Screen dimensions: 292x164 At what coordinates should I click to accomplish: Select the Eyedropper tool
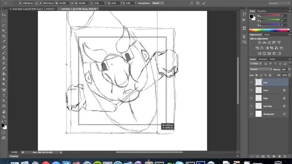4,41
